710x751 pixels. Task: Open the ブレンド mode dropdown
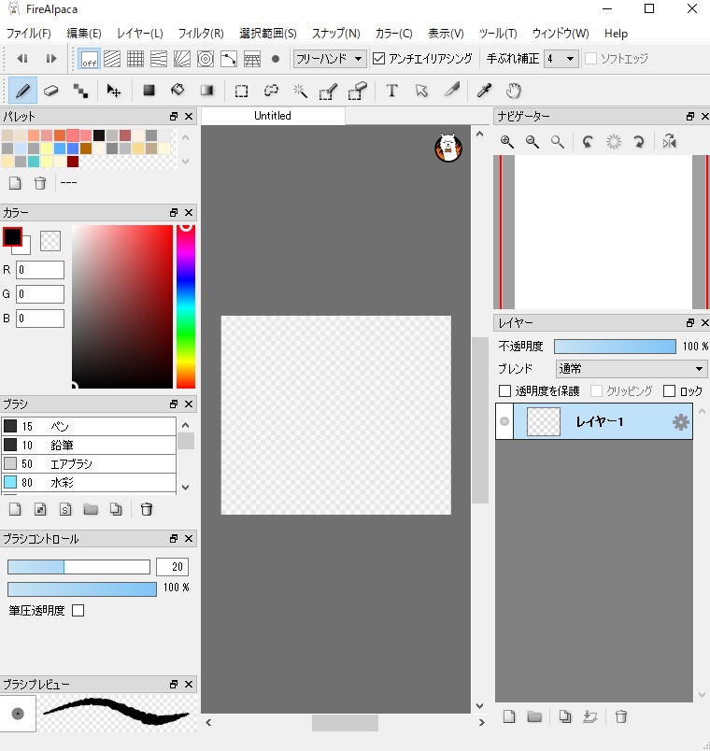tap(632, 369)
